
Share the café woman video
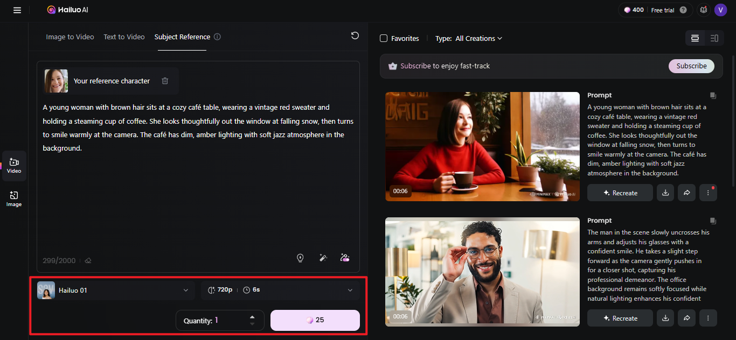pyautogui.click(x=687, y=193)
